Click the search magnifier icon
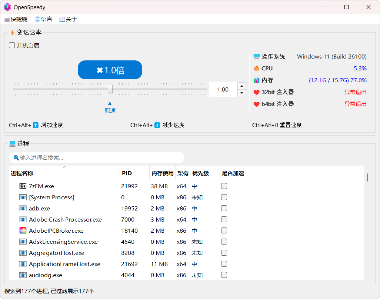Viewport: 380px width, 299px height. click(16, 157)
